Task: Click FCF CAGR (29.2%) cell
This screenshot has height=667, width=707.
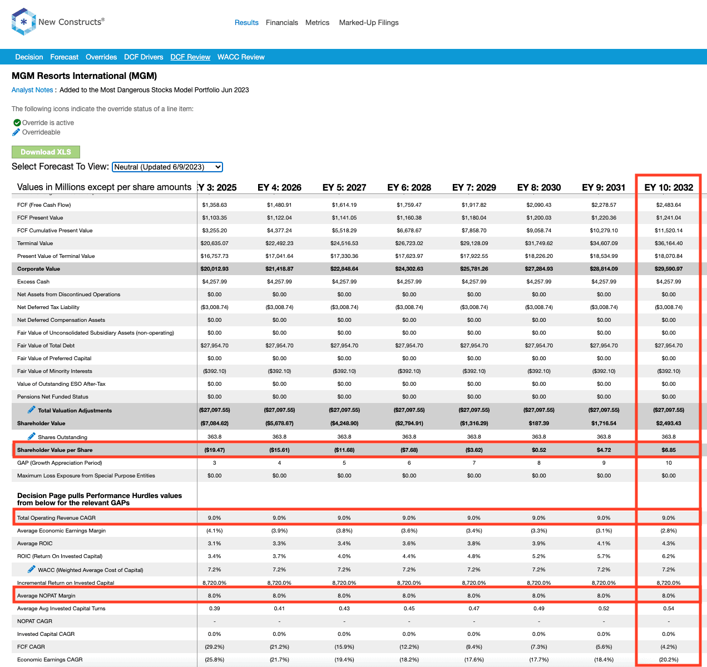Action: (215, 647)
